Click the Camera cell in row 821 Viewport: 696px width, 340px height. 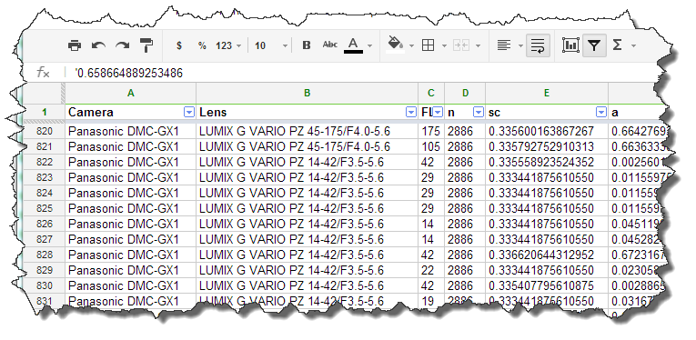(x=130, y=146)
